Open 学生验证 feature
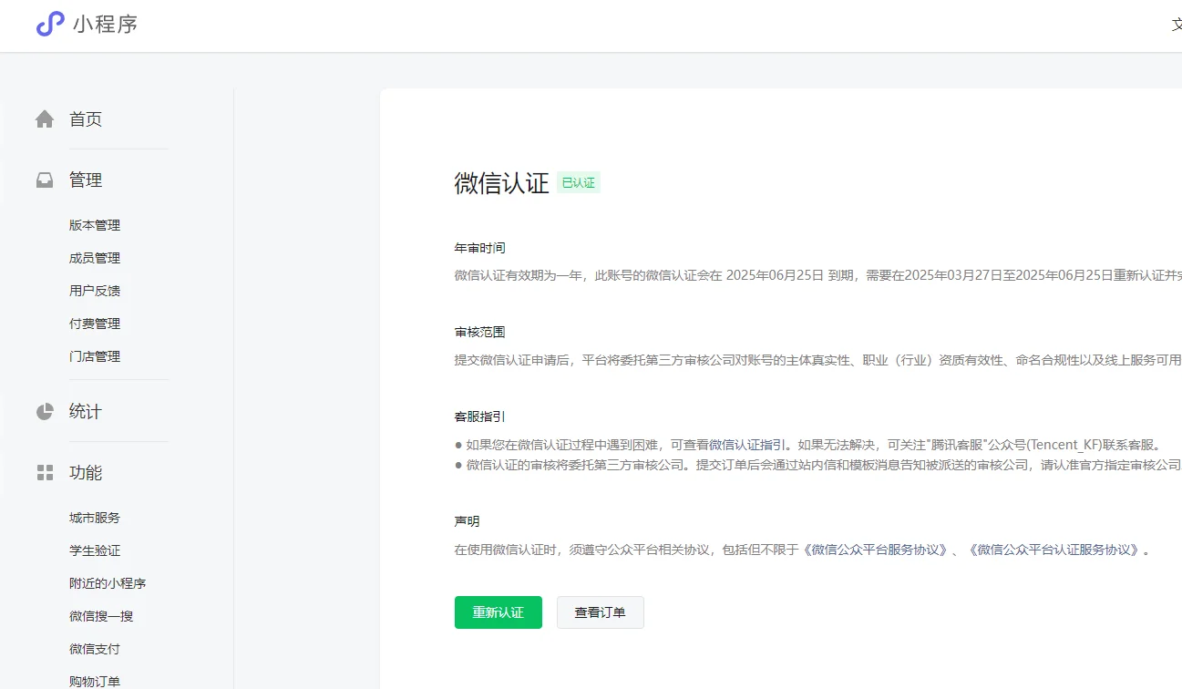This screenshot has width=1182, height=689. (x=95, y=550)
